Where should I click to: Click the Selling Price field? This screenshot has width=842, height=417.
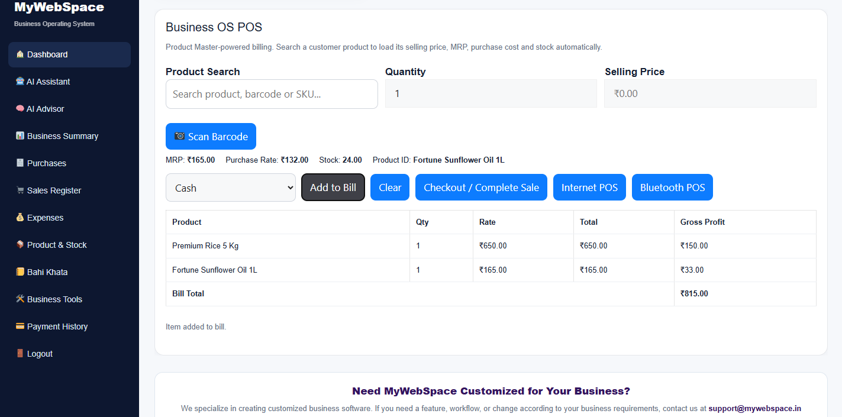[x=710, y=93]
